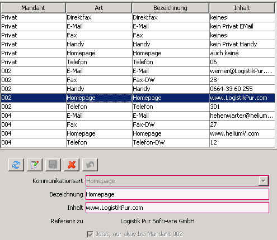Click the refresh arrows icon
This screenshot has width=277, height=240.
click(x=16, y=165)
